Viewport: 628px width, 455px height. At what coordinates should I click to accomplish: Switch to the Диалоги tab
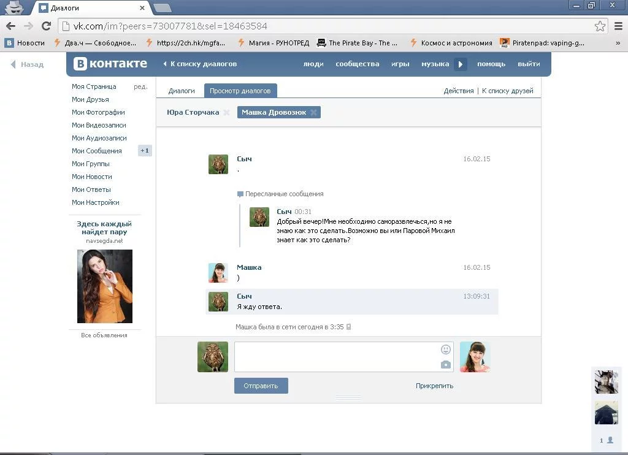point(182,91)
